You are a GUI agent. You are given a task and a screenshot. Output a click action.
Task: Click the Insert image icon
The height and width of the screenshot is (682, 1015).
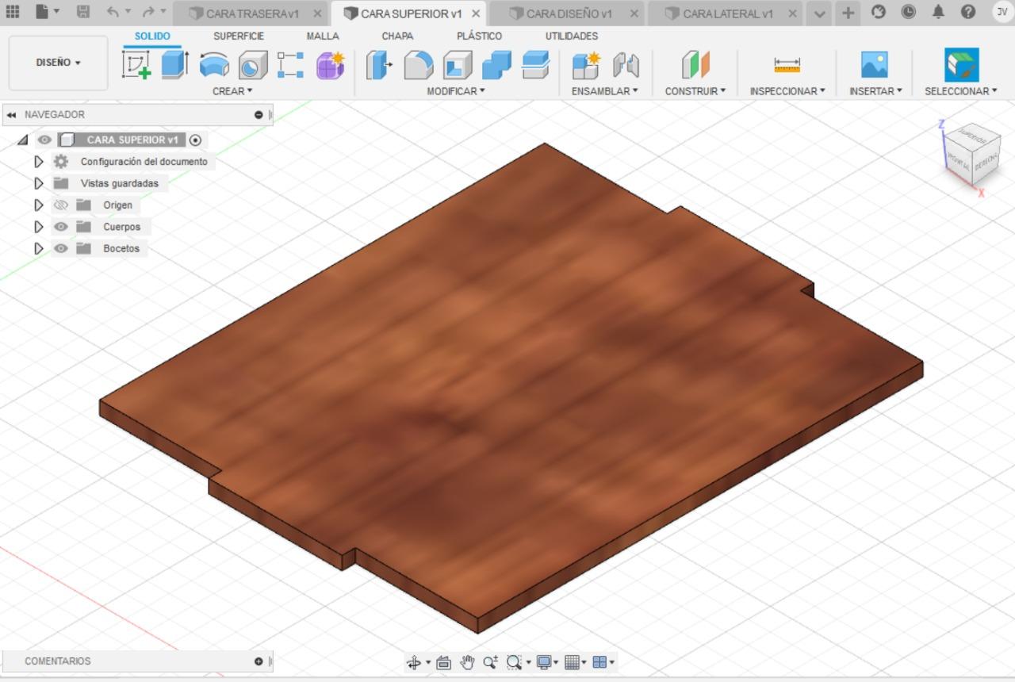point(875,65)
